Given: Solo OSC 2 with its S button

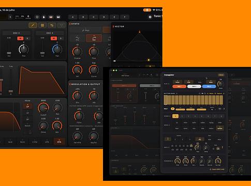Looking at the screenshot, I should (x=27, y=38).
